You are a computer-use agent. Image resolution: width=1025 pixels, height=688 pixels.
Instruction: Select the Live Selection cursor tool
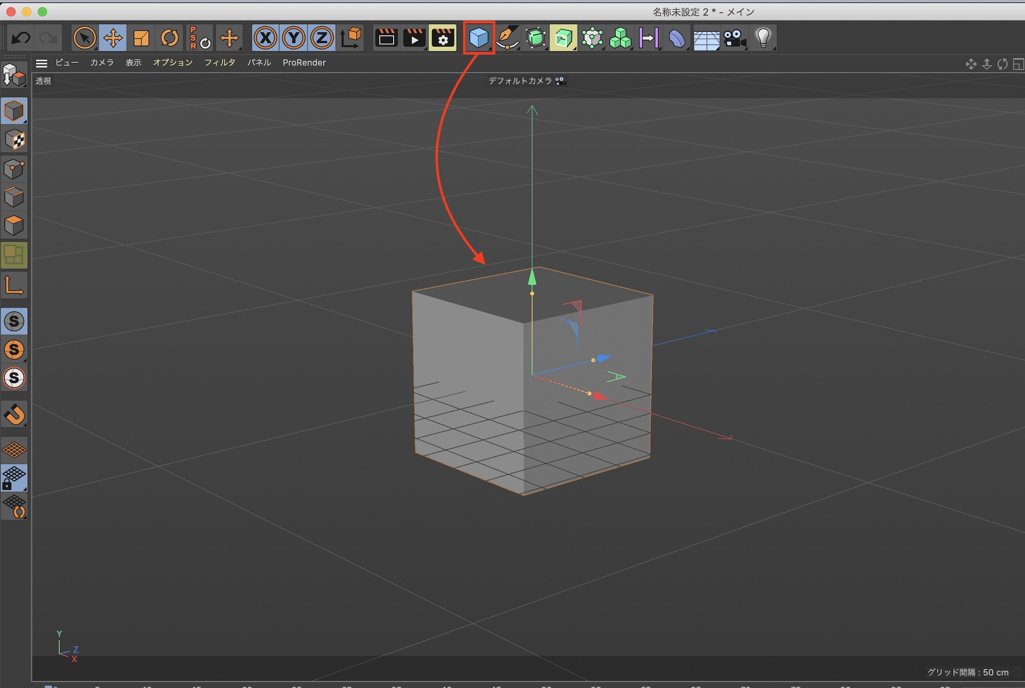click(85, 38)
